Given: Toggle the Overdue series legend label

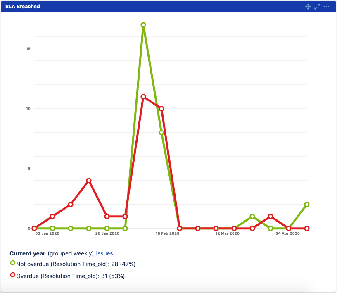Looking at the screenshot, I should [70, 276].
